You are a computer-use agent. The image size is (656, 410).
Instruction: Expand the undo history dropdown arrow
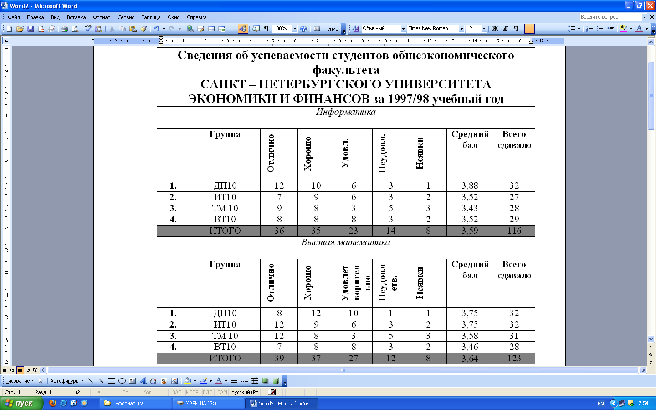point(164,29)
